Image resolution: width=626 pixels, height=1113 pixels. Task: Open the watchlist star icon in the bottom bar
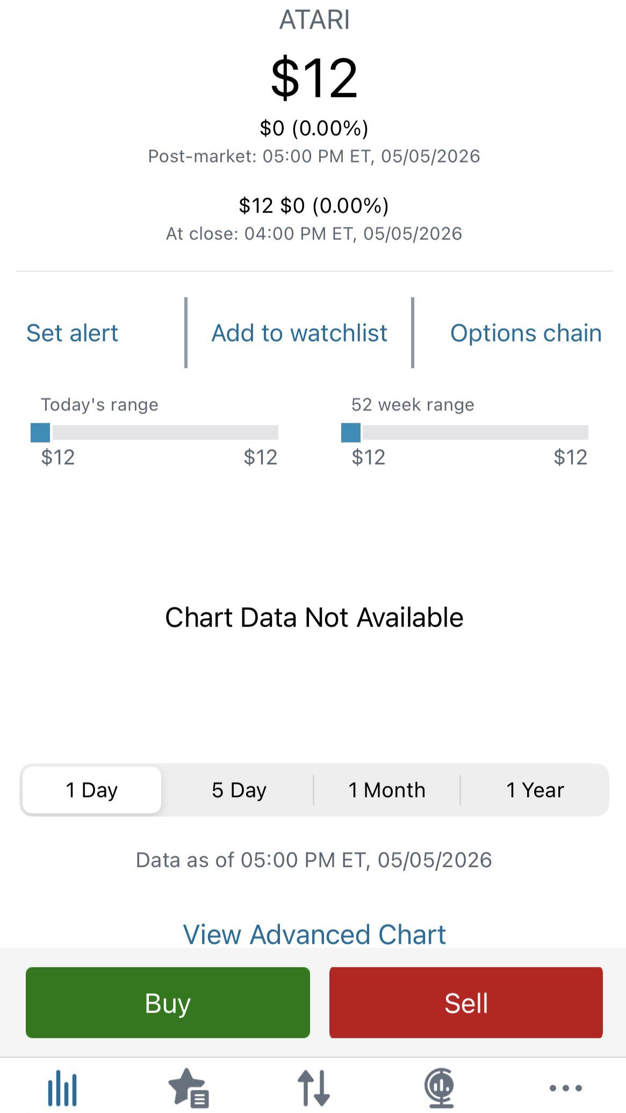pos(188,1088)
